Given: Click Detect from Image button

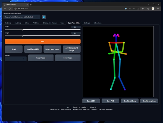Looking at the screenshot, I should coord(53,49).
